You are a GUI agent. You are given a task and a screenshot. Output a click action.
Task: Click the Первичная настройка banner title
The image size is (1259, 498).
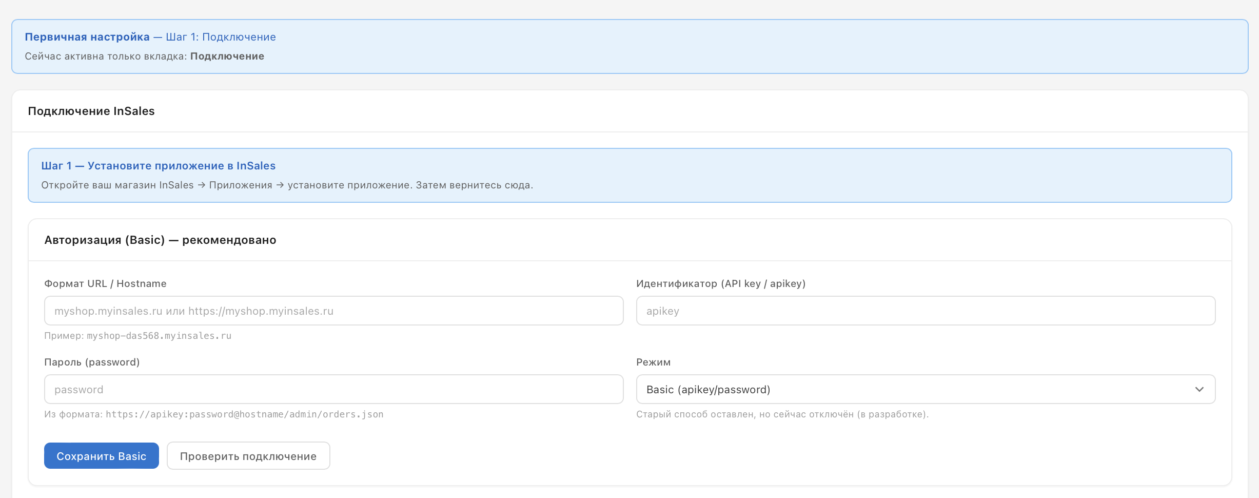(x=87, y=37)
